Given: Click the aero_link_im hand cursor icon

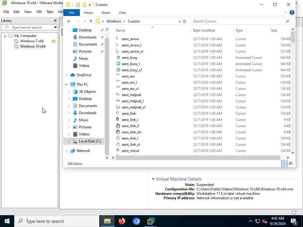Looking at the screenshot, I should click(118, 132).
